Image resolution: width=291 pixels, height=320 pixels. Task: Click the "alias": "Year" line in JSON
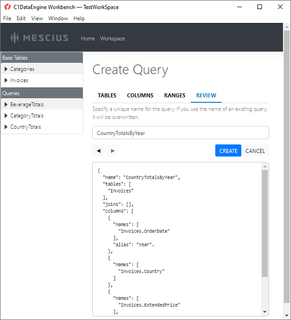[x=134, y=244]
